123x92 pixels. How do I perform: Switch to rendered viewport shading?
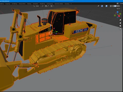click(x=119, y=6)
